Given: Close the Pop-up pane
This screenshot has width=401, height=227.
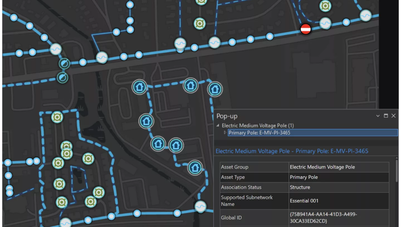Looking at the screenshot, I should click(x=393, y=116).
